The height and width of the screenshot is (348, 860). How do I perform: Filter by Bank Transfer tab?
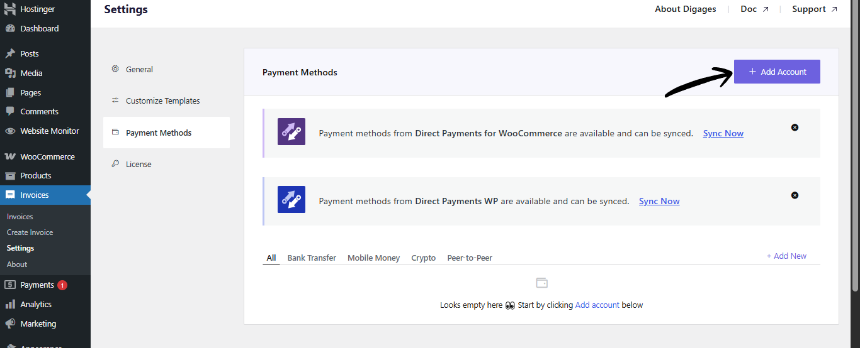[312, 258]
